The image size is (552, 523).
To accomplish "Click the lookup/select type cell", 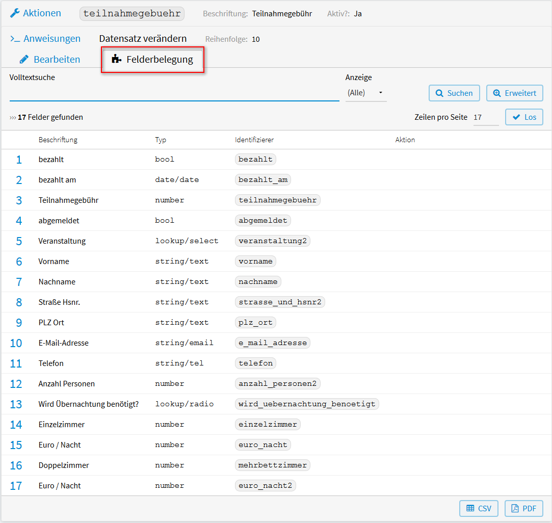I will [x=187, y=241].
